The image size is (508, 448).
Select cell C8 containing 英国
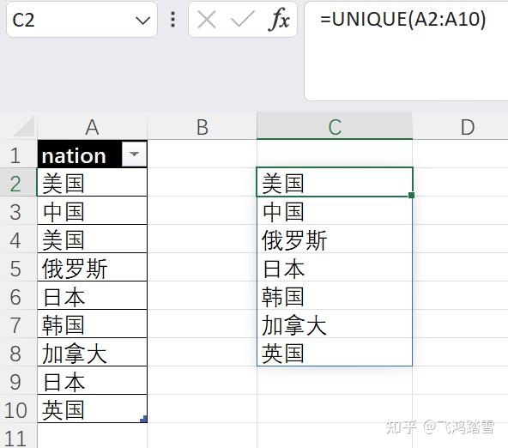(x=335, y=352)
